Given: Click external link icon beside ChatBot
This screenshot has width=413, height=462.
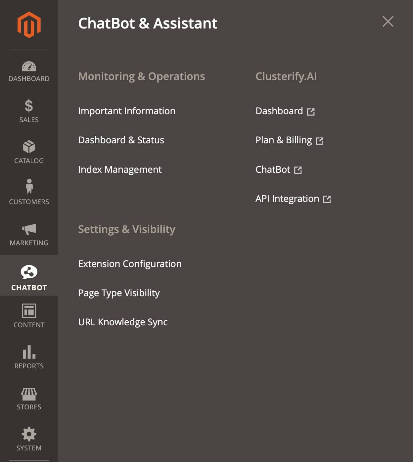Looking at the screenshot, I should [x=298, y=170].
